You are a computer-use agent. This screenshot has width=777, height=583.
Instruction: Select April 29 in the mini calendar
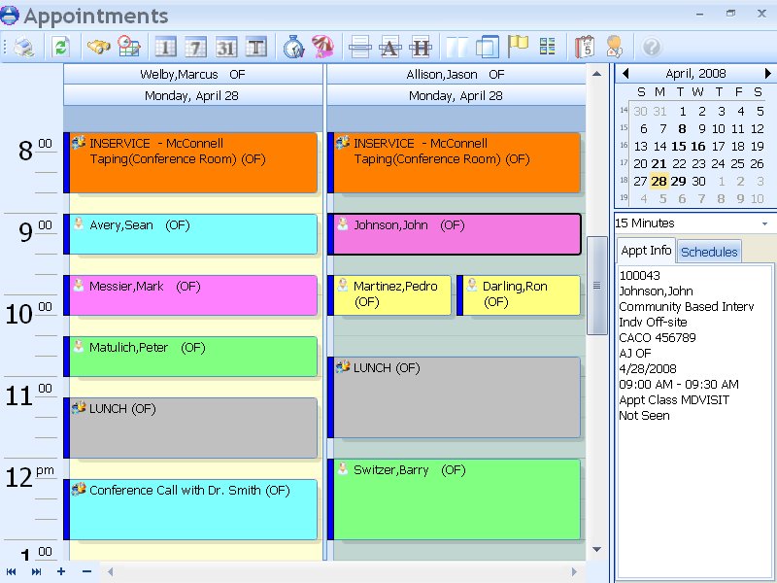tap(678, 181)
